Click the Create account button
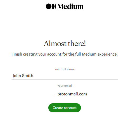This screenshot has height=119, width=130. click(65, 108)
